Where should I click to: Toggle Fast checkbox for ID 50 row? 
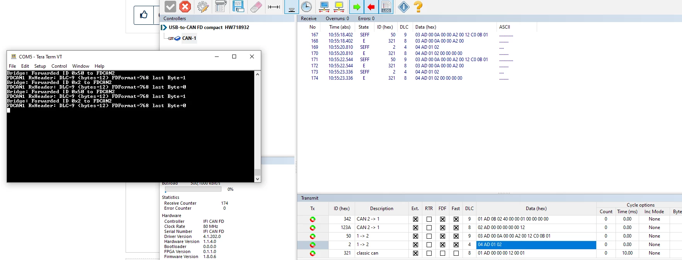[x=456, y=236]
